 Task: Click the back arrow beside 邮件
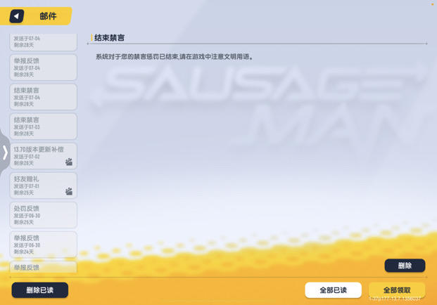pyautogui.click(x=16, y=16)
